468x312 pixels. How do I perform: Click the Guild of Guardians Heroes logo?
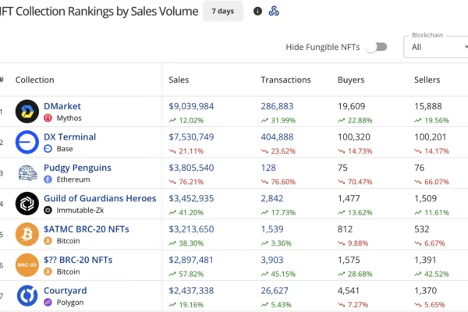(x=27, y=204)
